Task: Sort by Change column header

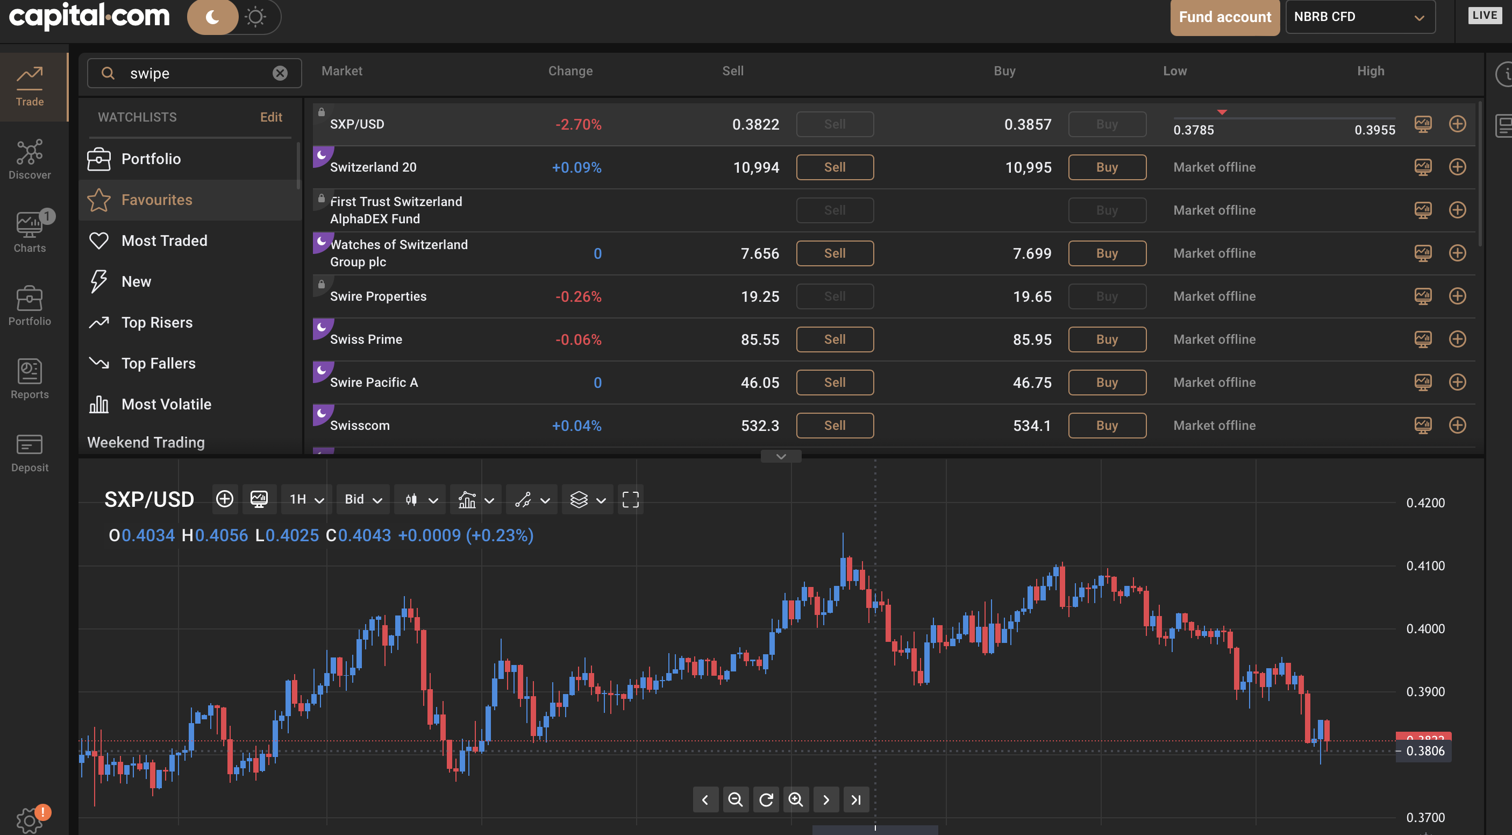Action: click(x=570, y=70)
